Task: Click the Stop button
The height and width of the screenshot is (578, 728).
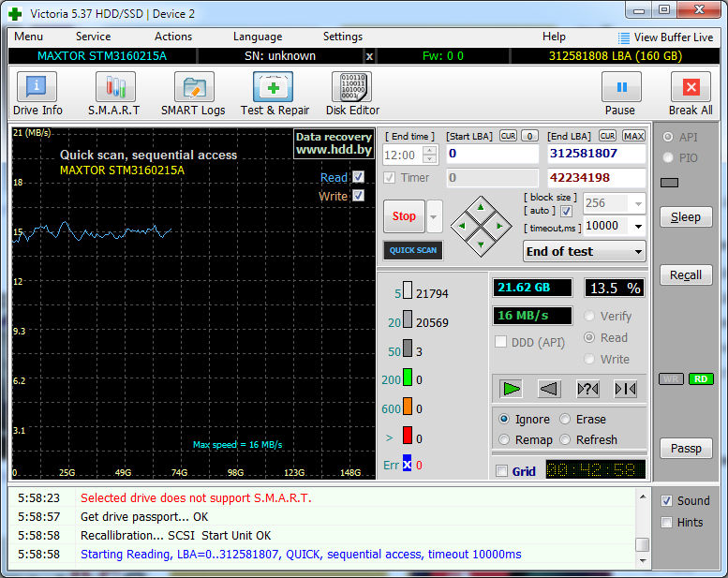Action: [404, 216]
